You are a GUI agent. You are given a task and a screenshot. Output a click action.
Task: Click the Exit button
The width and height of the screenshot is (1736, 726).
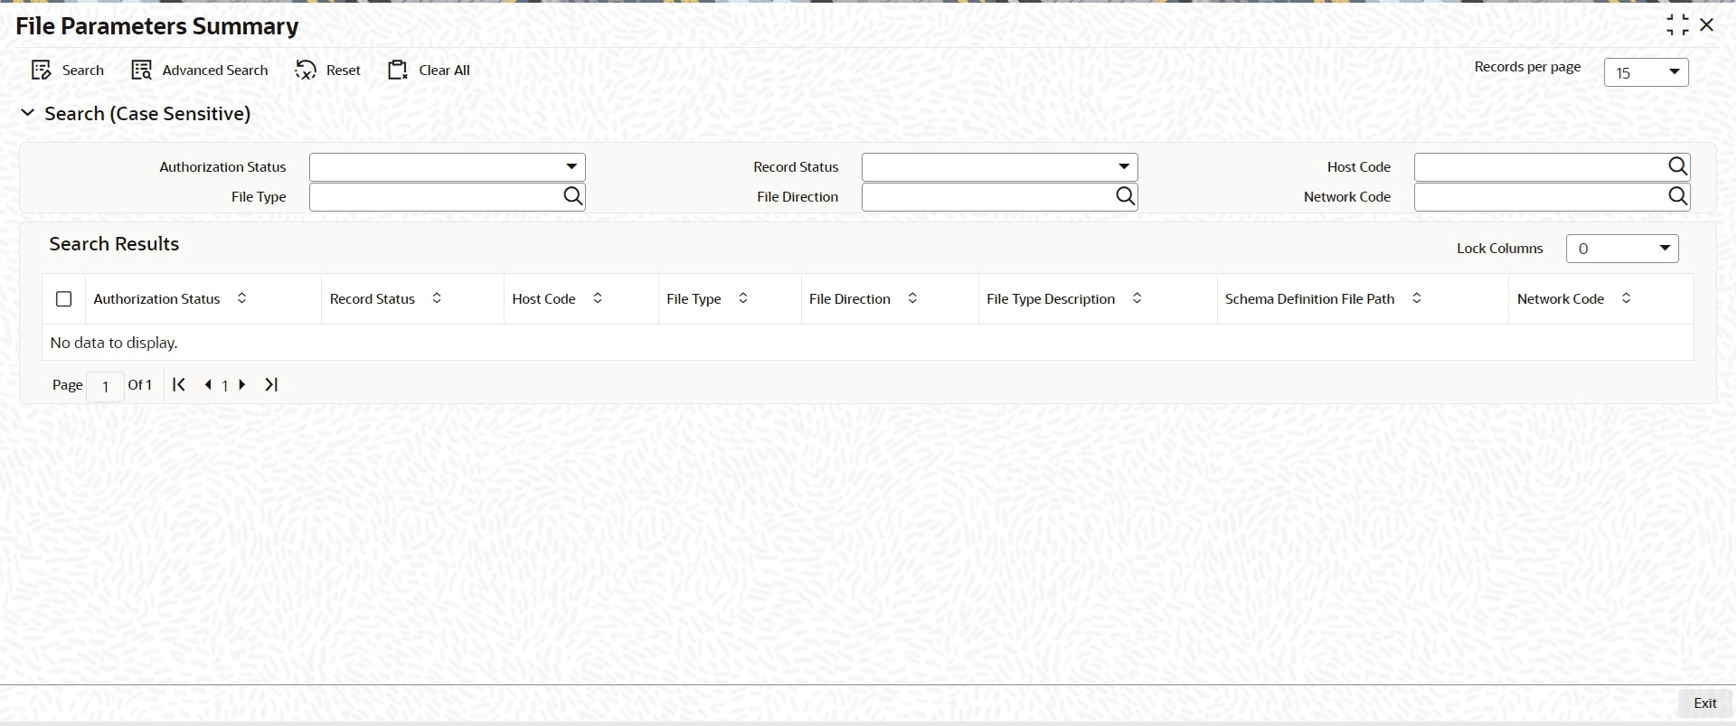(x=1705, y=703)
